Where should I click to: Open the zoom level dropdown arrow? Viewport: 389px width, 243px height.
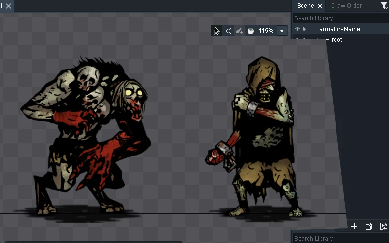click(x=282, y=31)
